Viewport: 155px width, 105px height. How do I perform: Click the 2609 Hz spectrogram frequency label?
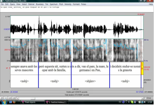point(7,50)
